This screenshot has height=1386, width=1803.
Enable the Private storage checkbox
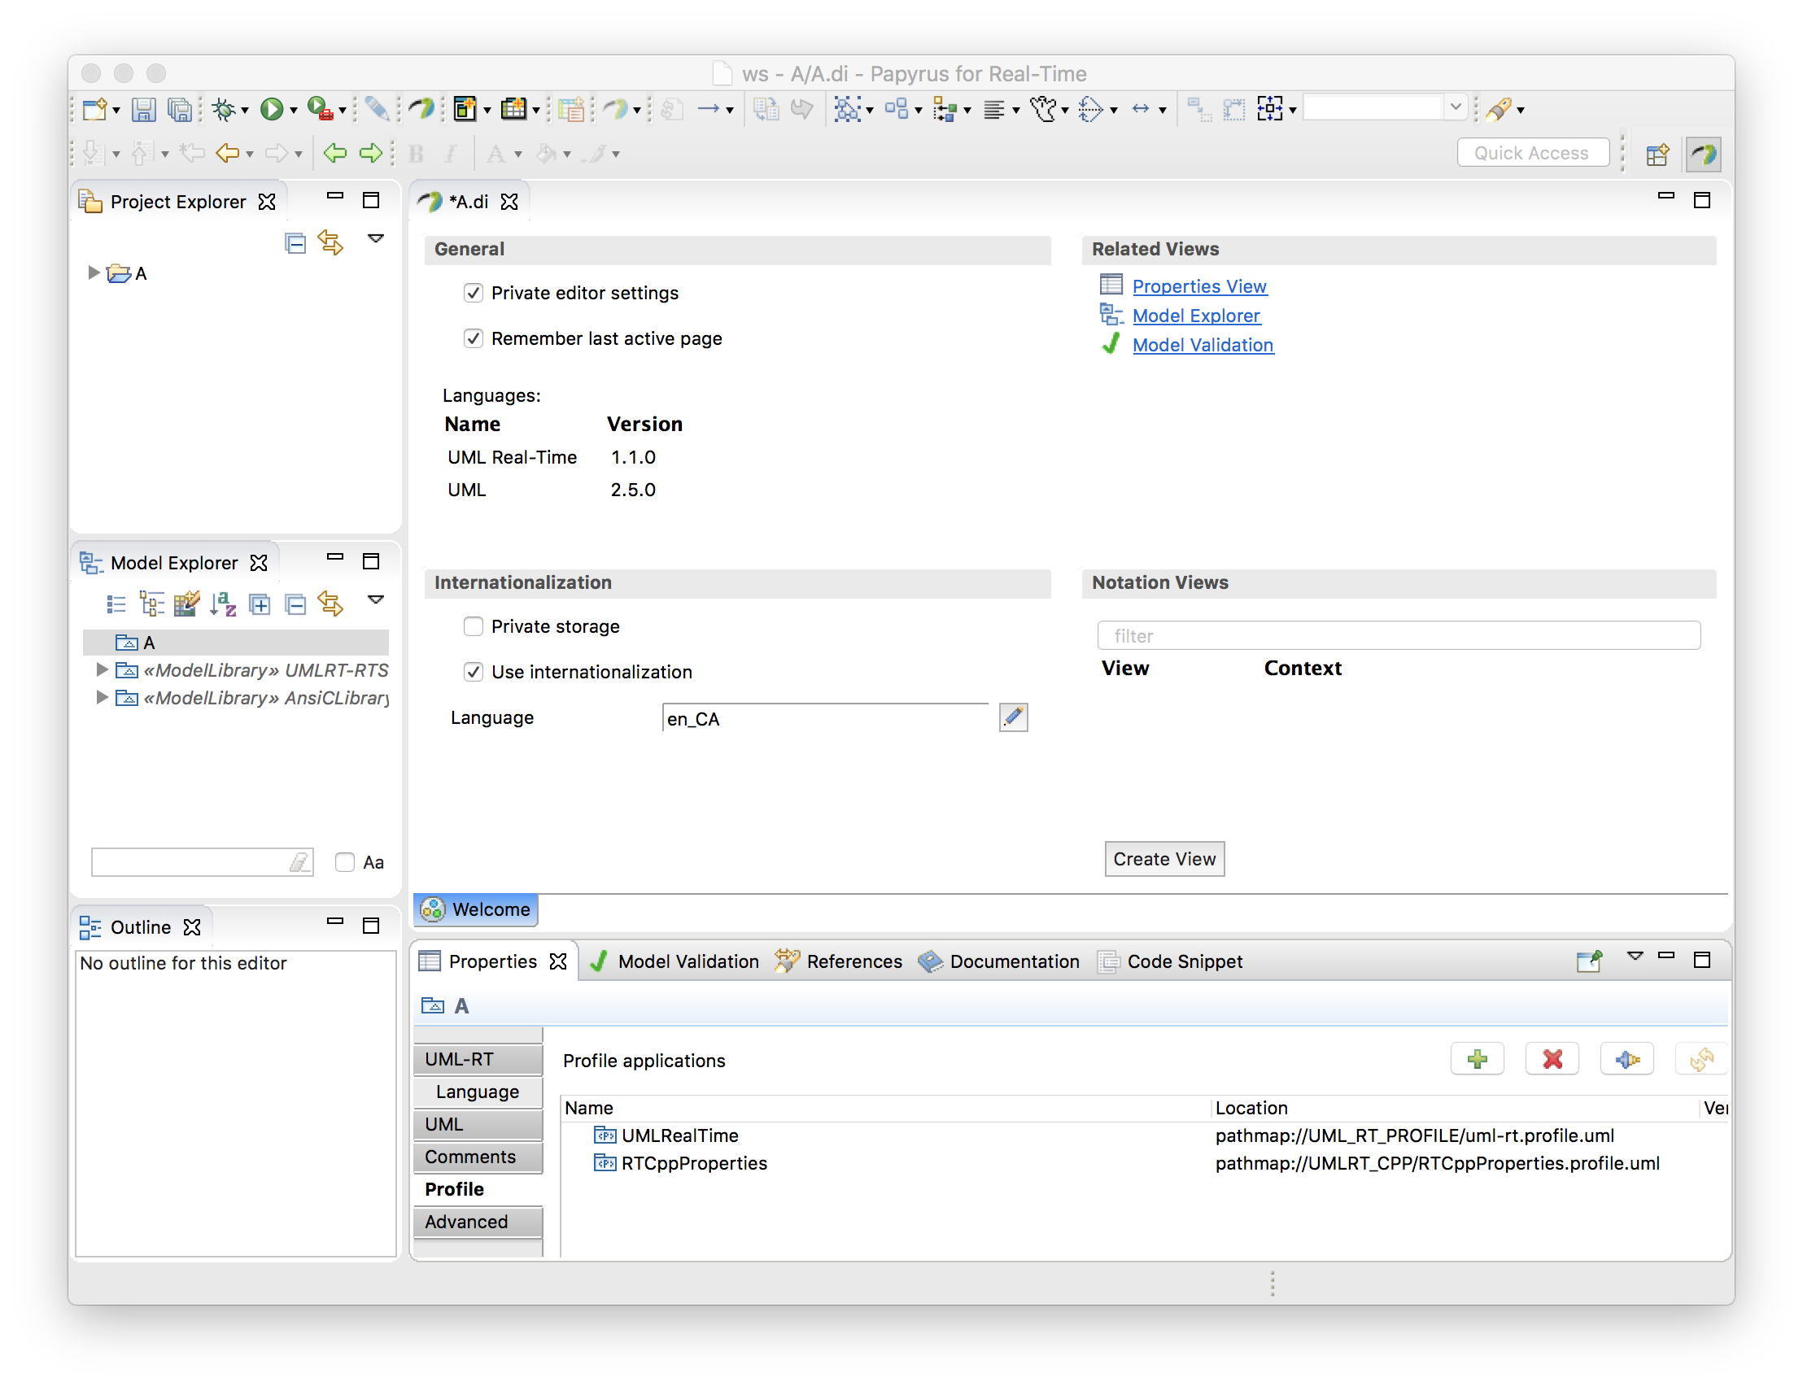pyautogui.click(x=473, y=626)
